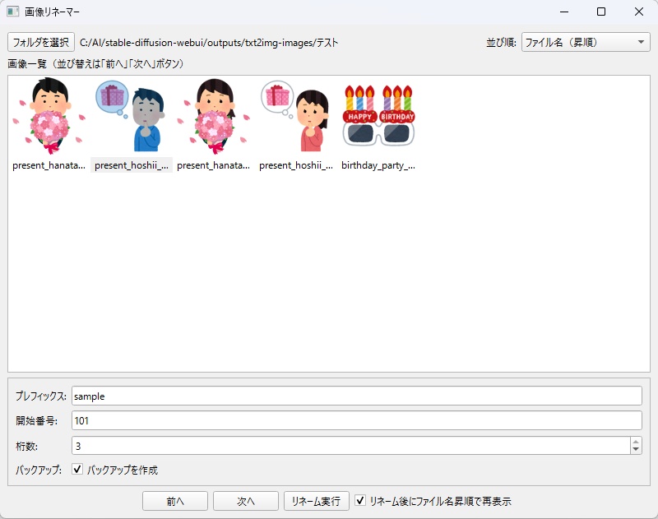Click the empty area of the image list

click(329, 271)
